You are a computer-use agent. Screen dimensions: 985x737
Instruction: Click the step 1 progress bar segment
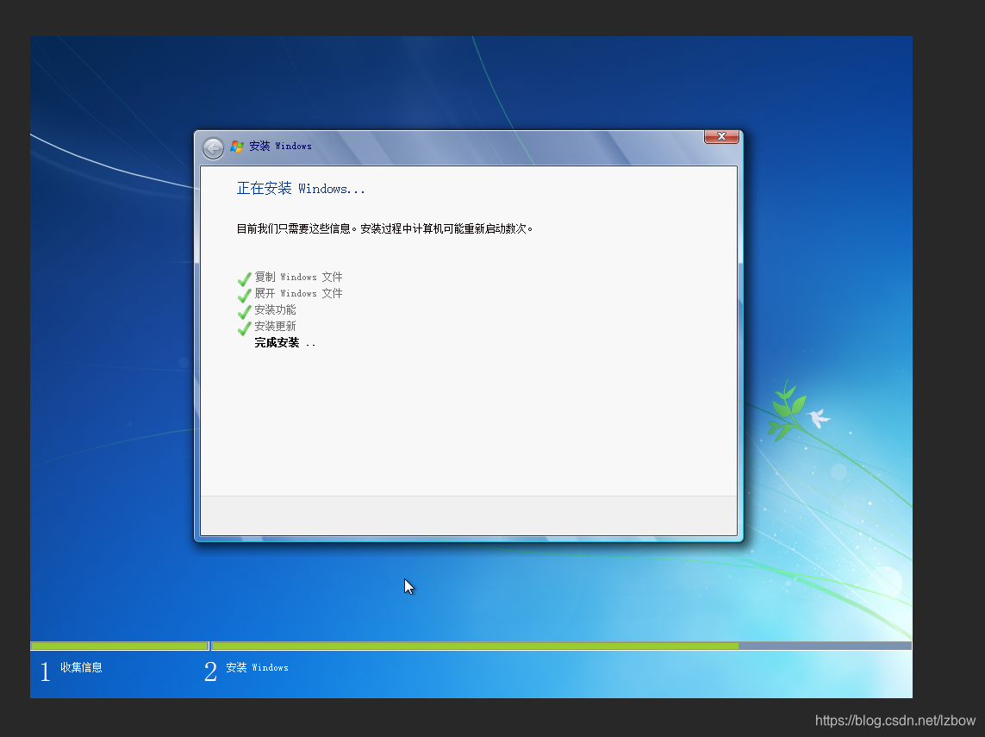[120, 646]
